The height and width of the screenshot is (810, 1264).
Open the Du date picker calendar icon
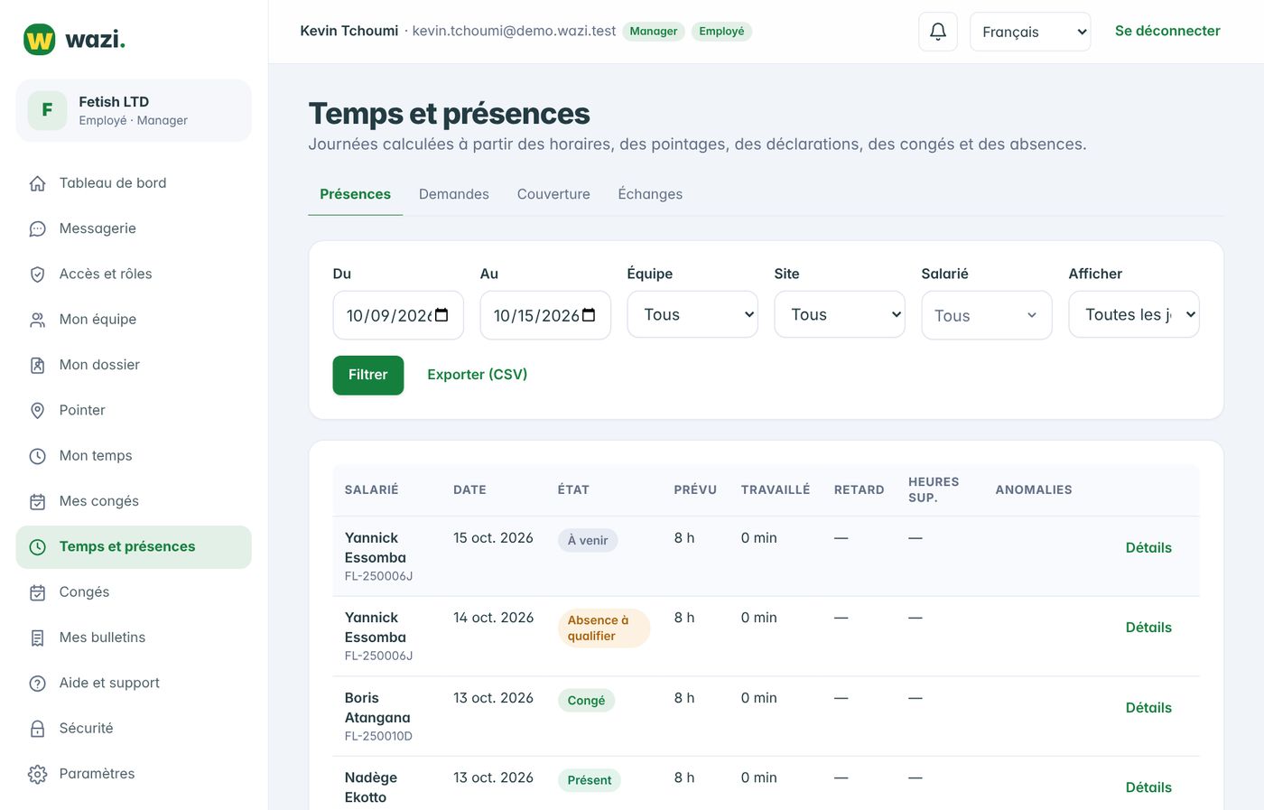pos(441,315)
